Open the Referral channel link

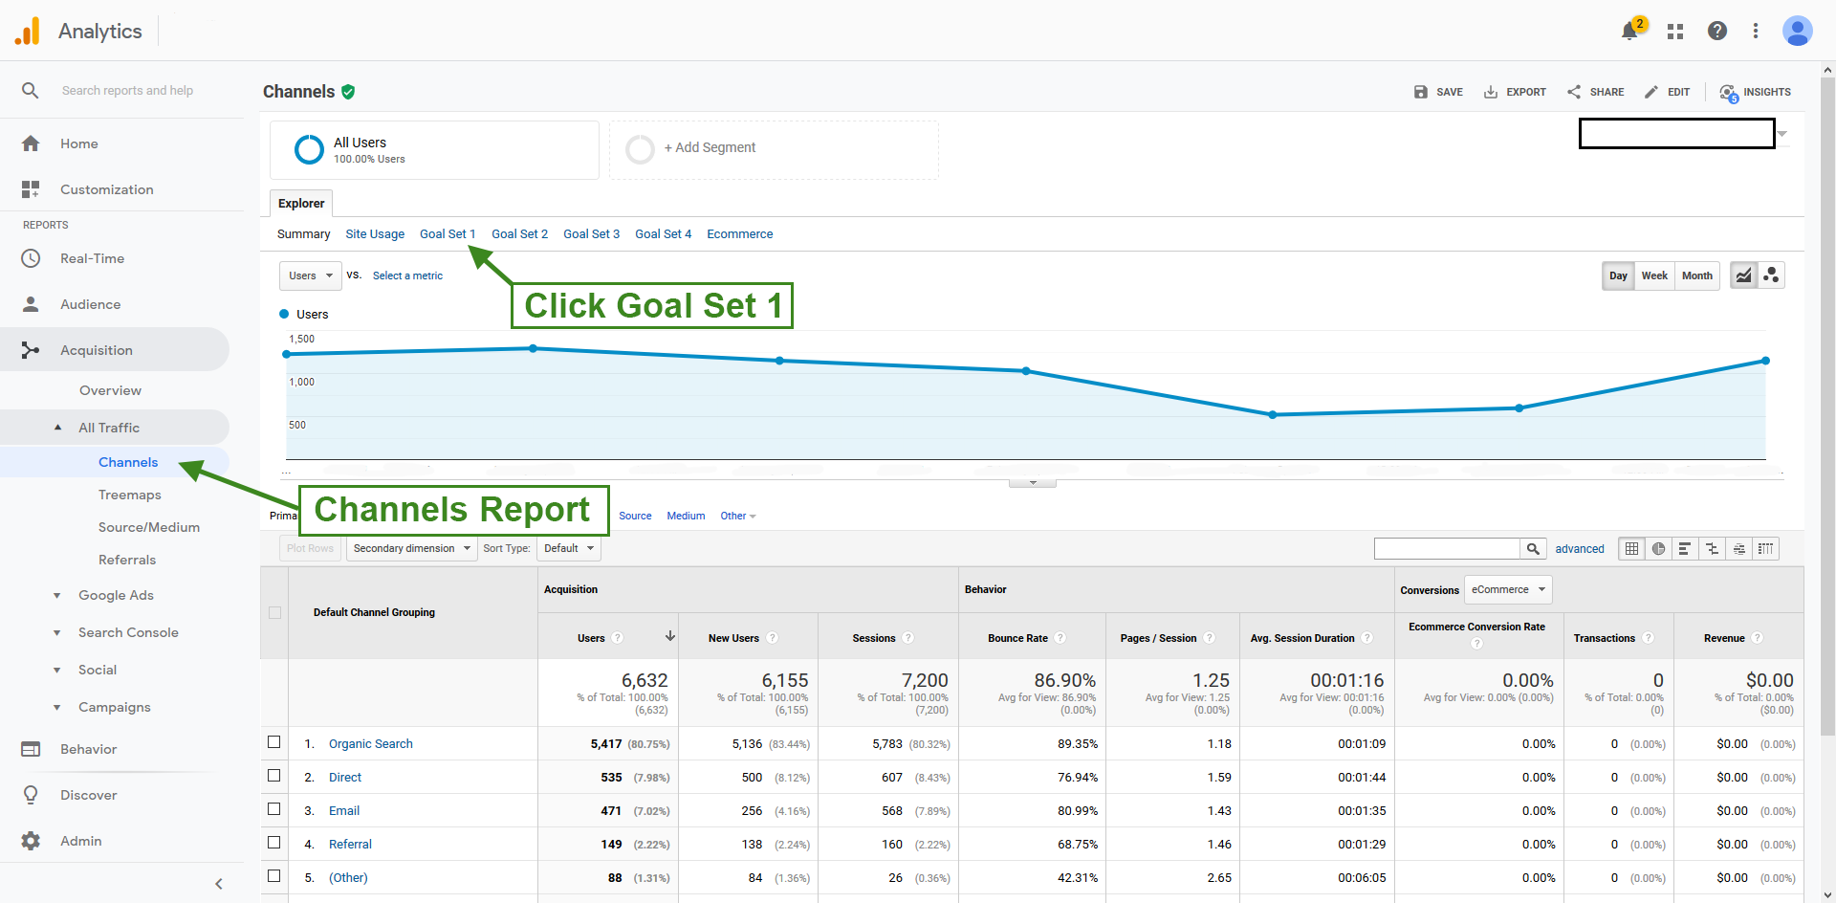click(x=350, y=845)
